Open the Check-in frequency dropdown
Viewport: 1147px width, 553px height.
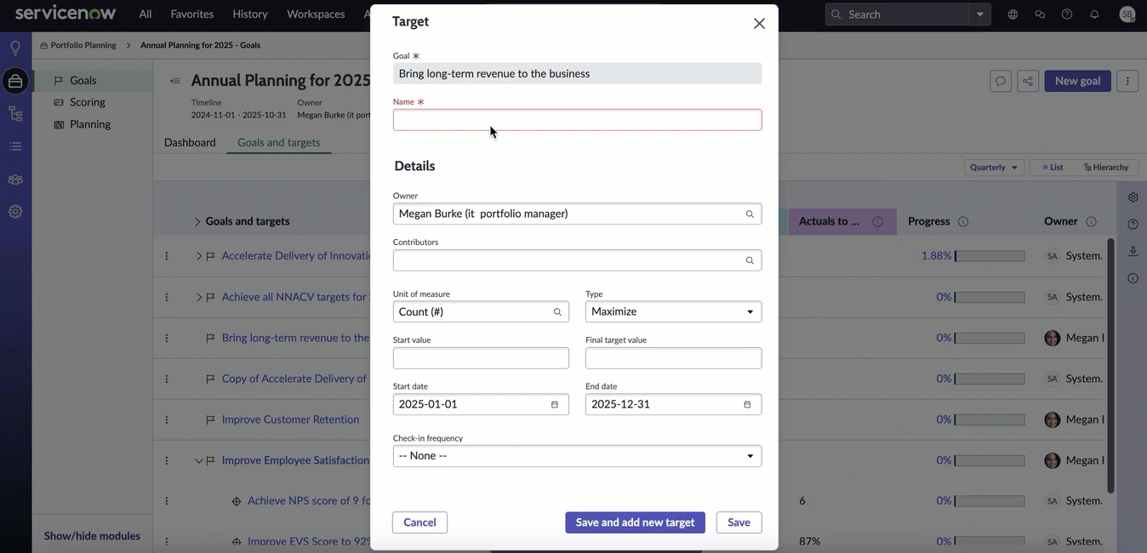(x=577, y=456)
